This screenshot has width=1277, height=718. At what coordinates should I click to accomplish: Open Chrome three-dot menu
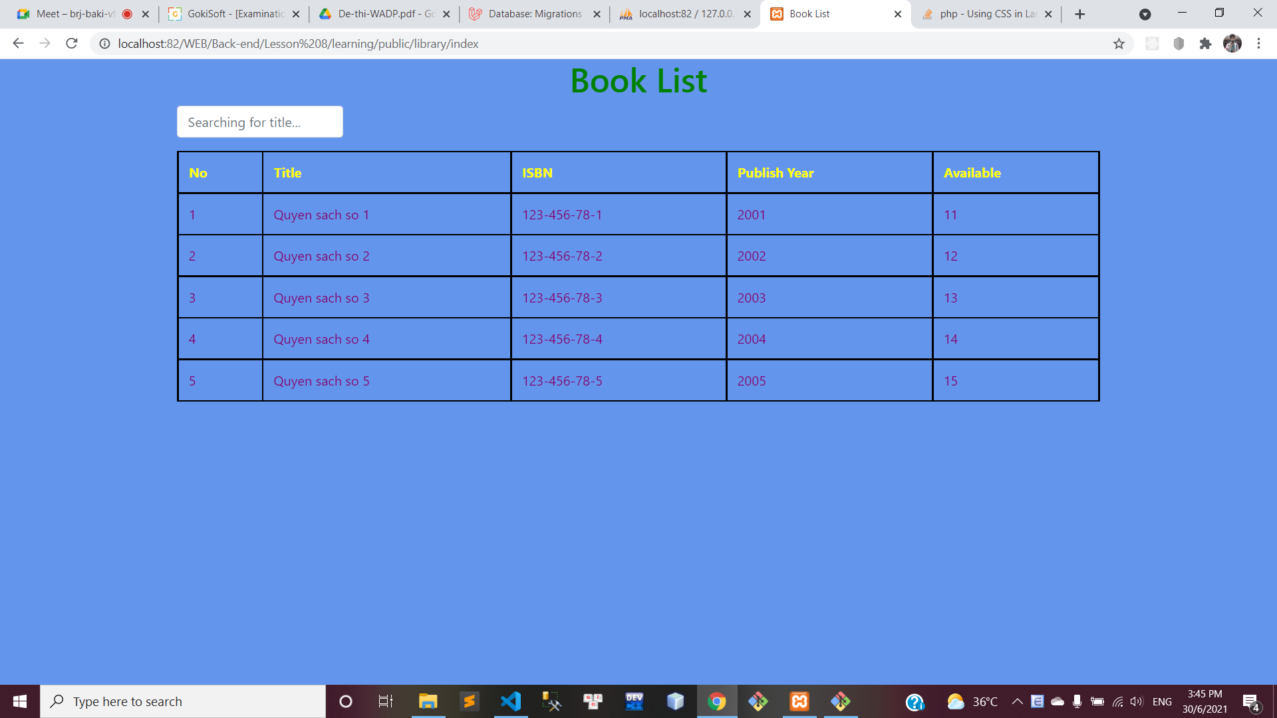pyautogui.click(x=1258, y=44)
